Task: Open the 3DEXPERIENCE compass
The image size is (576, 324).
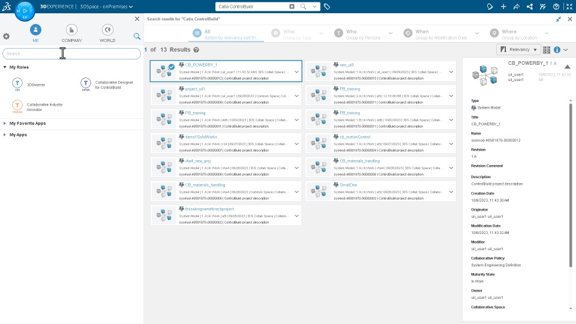Action: pos(25,11)
